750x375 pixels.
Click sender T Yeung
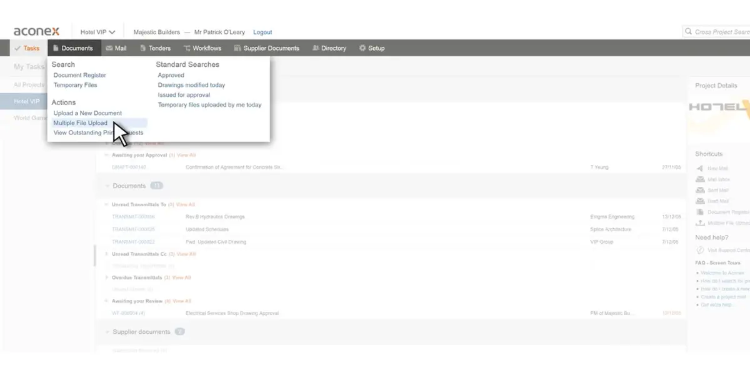click(x=599, y=167)
